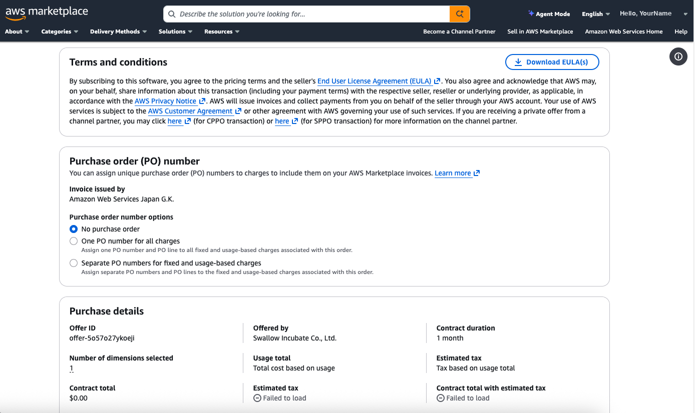Click the $0.00 contract total value

[79, 398]
